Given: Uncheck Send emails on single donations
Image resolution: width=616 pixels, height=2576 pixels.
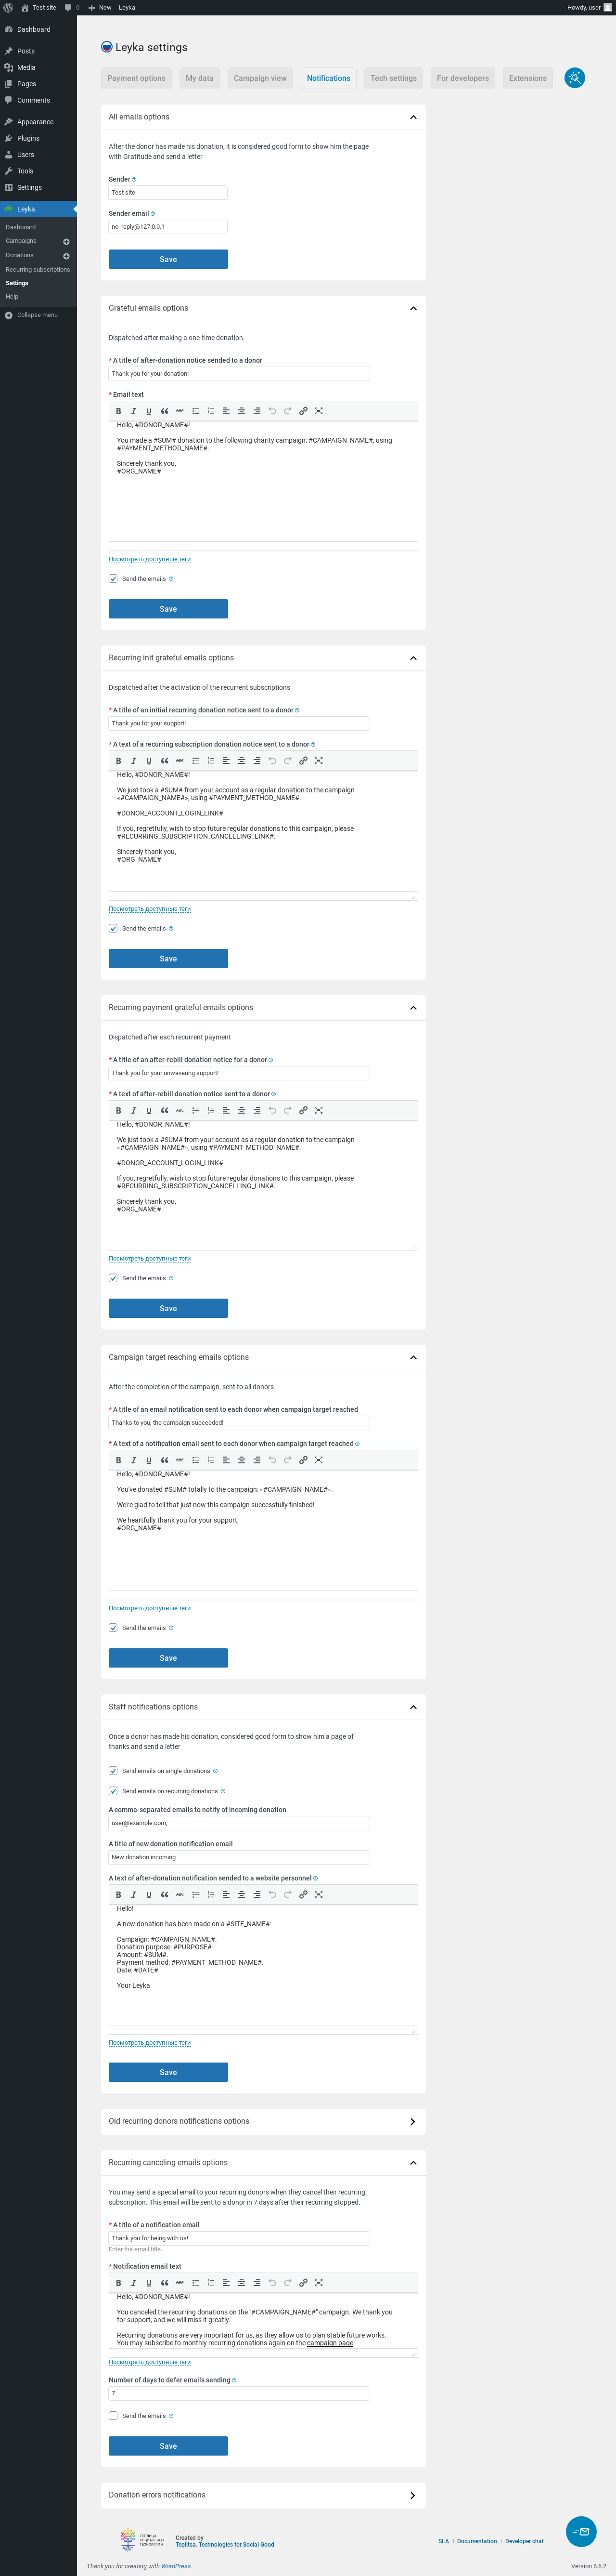Looking at the screenshot, I should 113,1770.
